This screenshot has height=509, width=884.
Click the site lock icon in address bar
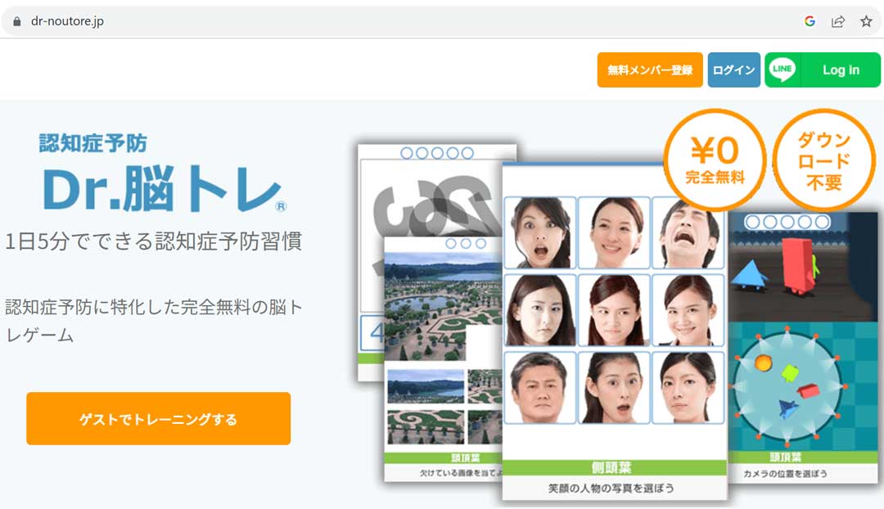point(17,21)
